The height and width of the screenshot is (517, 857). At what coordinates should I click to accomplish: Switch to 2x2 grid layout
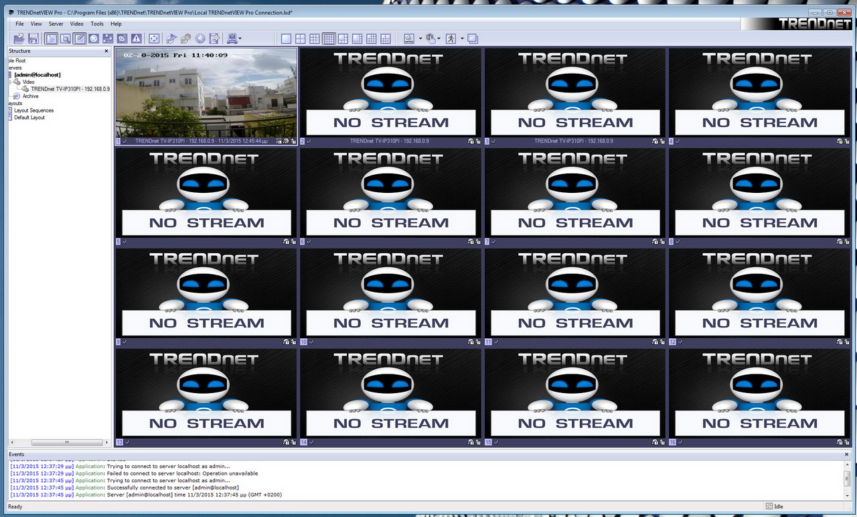(x=301, y=39)
